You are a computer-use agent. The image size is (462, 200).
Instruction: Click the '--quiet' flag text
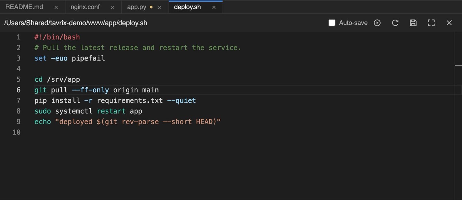(182, 101)
